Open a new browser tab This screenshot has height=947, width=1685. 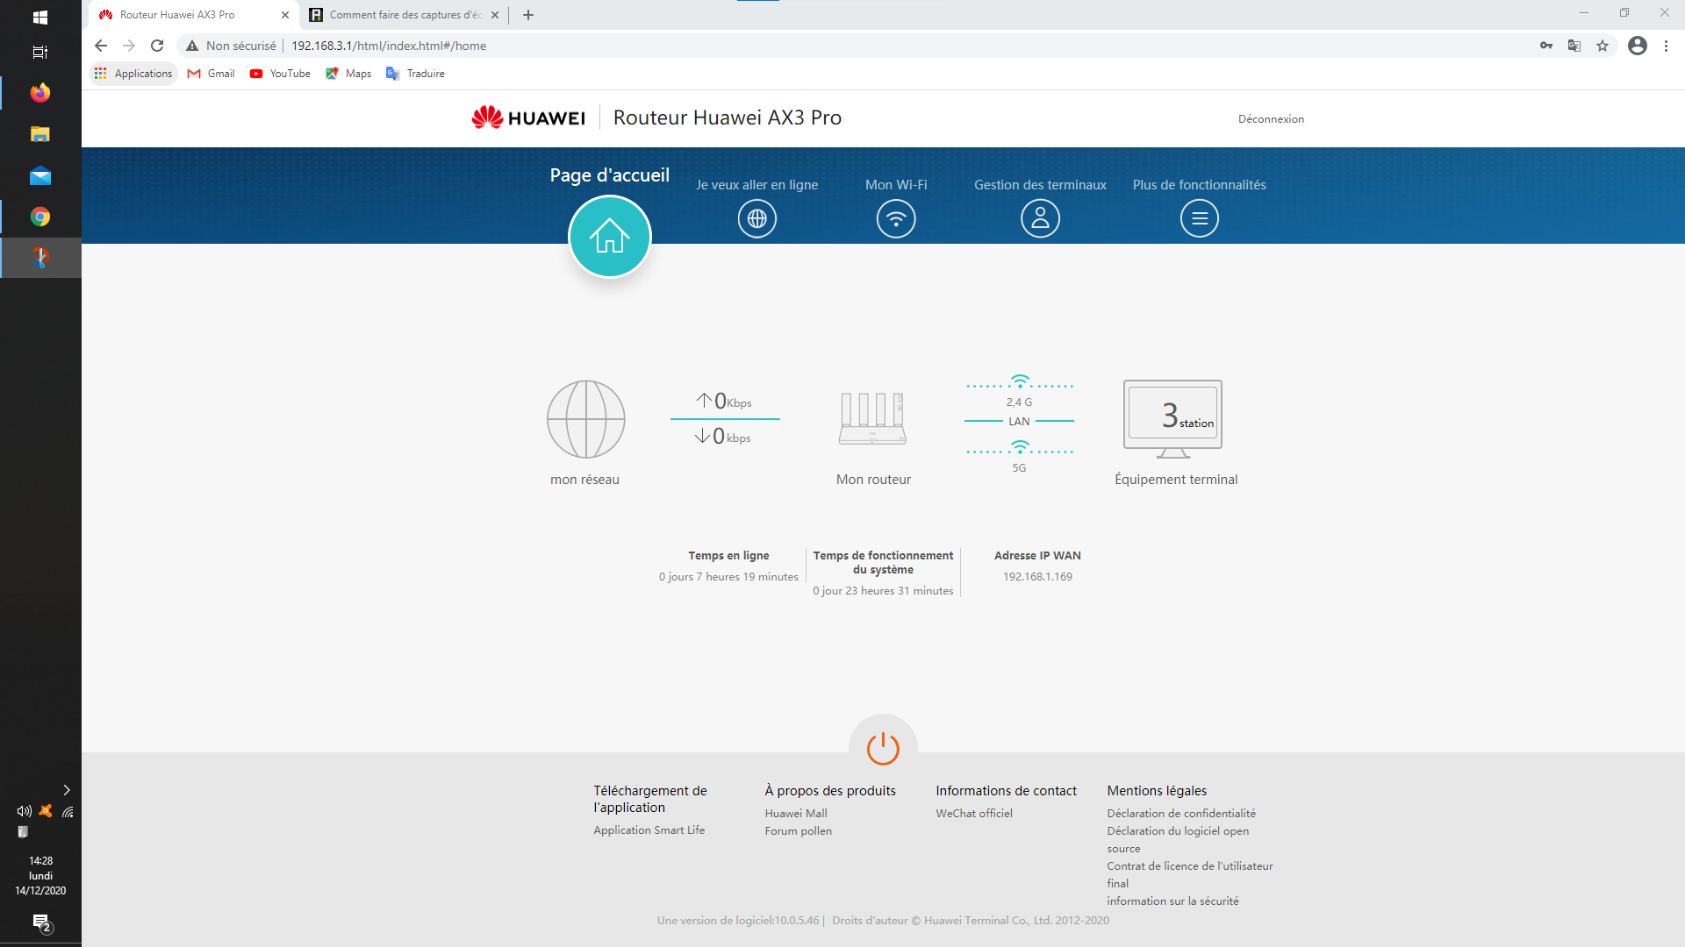tap(528, 15)
